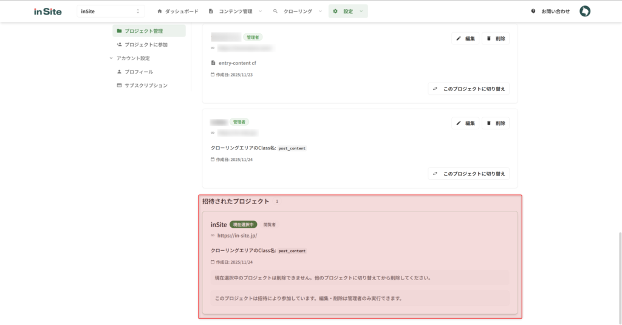Screen dimensions: 622x325
Task: Select プロジェクトに参加 in the sidebar
Action: (x=146, y=44)
